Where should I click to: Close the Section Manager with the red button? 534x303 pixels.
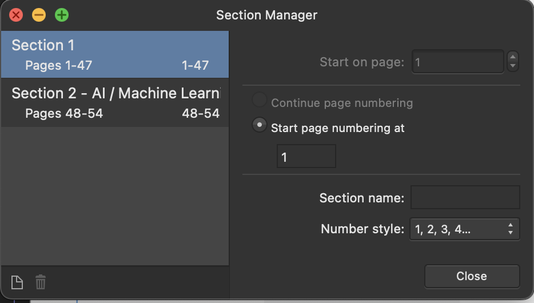coord(16,15)
